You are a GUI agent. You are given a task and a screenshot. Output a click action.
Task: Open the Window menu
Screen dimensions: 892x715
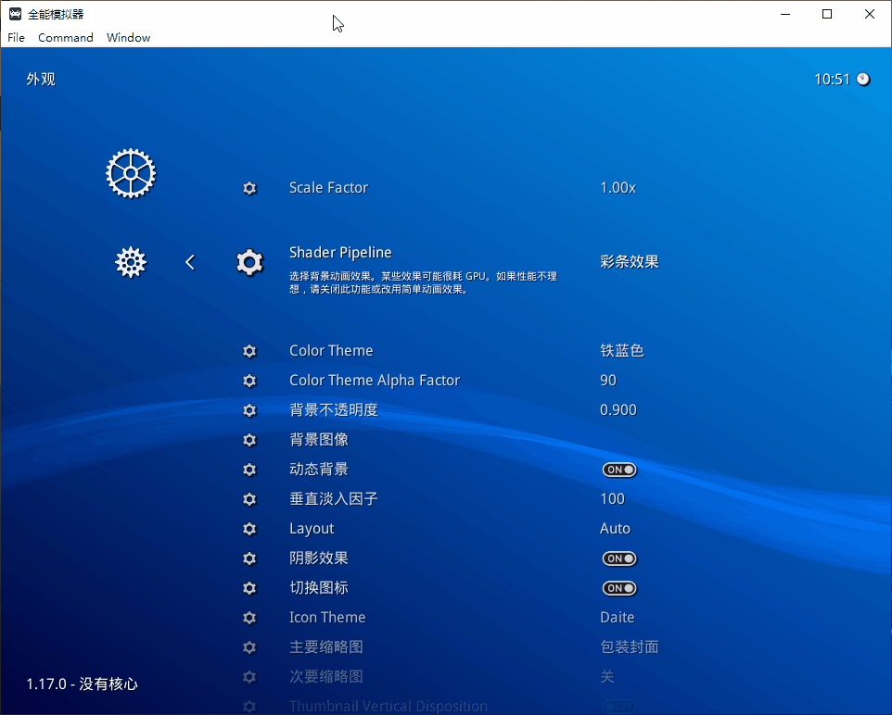pyautogui.click(x=129, y=38)
